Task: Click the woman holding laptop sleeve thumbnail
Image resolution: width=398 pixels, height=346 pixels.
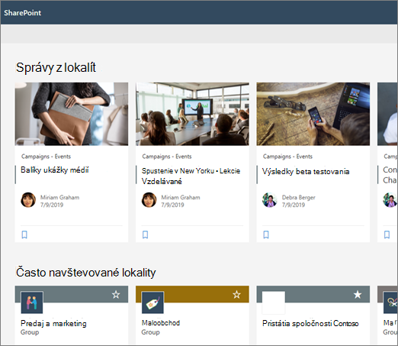Action: pos(72,114)
